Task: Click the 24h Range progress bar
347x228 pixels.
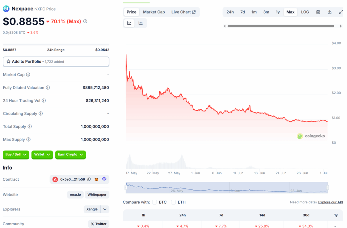Action: pos(56,45)
